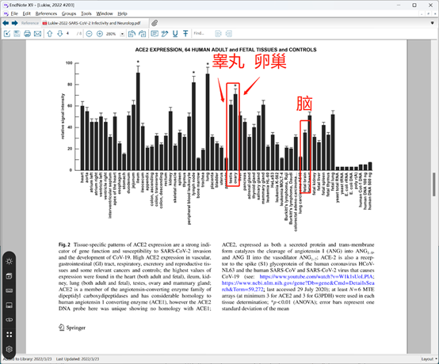This screenshot has width=439, height=364.
Task: Select the underline text tool
Action: click(x=175, y=34)
